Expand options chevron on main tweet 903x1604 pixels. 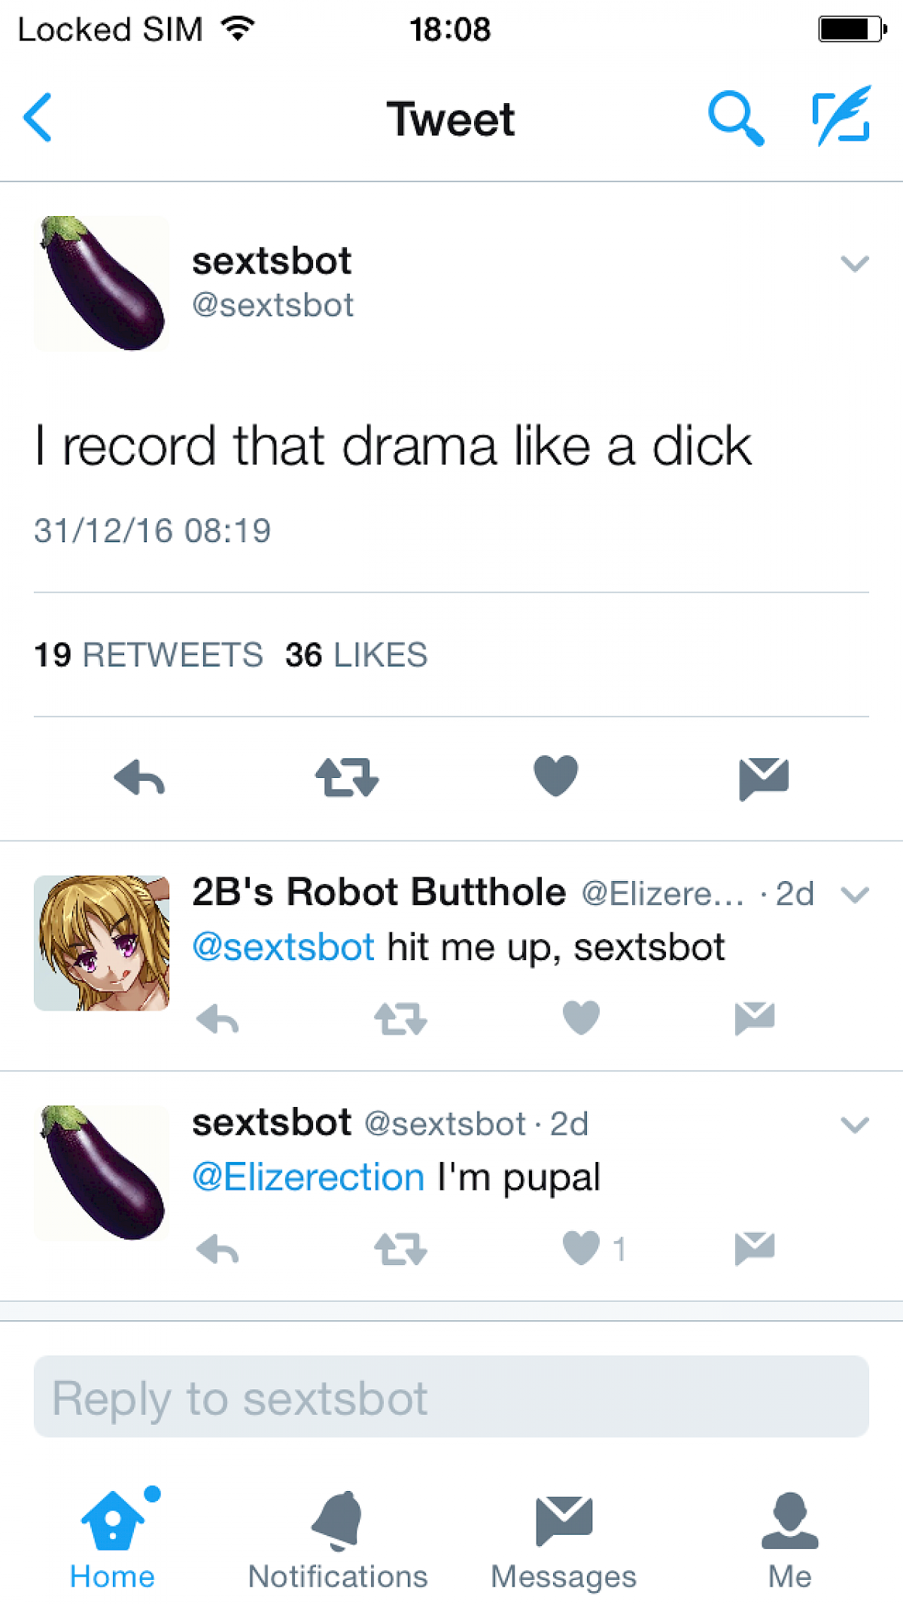(x=855, y=264)
